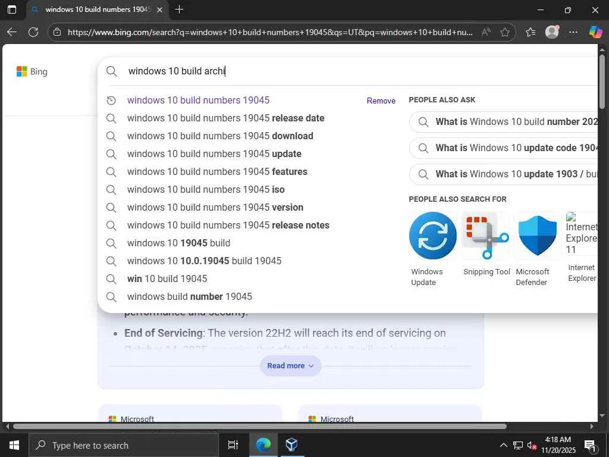Open the Windows Start menu
The width and height of the screenshot is (609, 457).
[14, 445]
